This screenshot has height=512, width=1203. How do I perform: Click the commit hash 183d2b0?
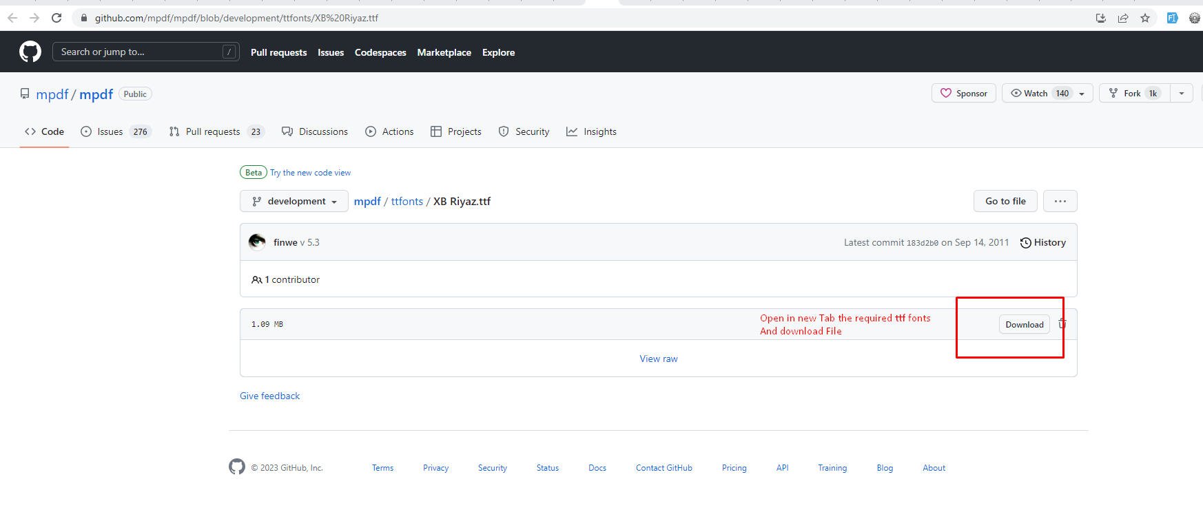click(x=923, y=243)
